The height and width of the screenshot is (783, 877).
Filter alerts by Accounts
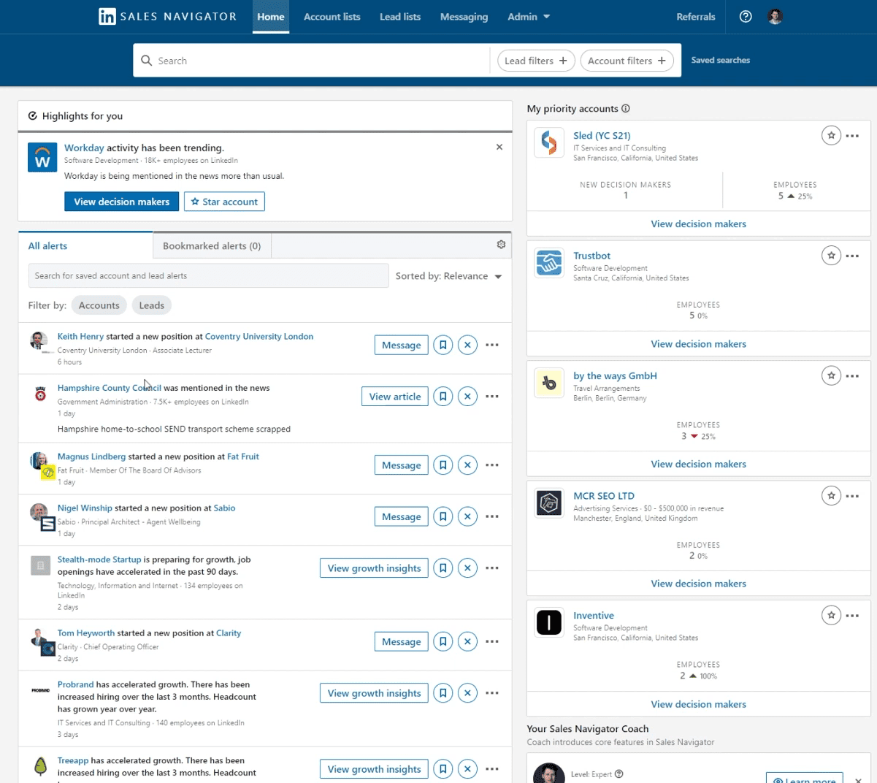click(99, 305)
